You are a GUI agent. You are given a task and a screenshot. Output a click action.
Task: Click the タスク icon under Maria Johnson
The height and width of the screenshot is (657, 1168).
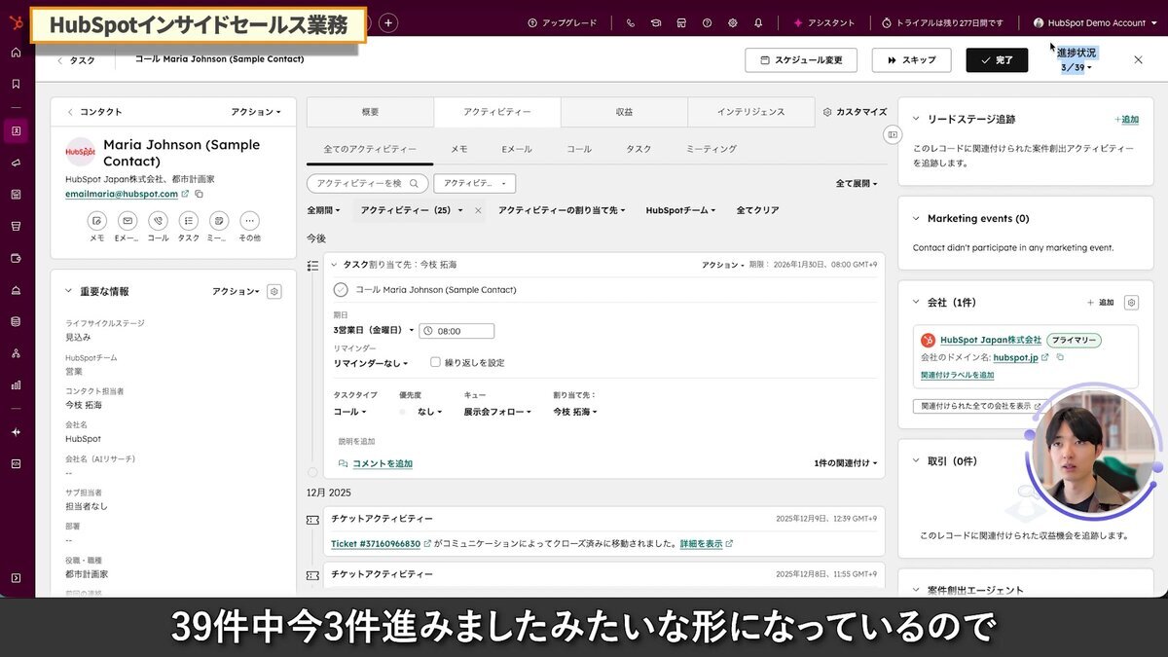point(188,221)
